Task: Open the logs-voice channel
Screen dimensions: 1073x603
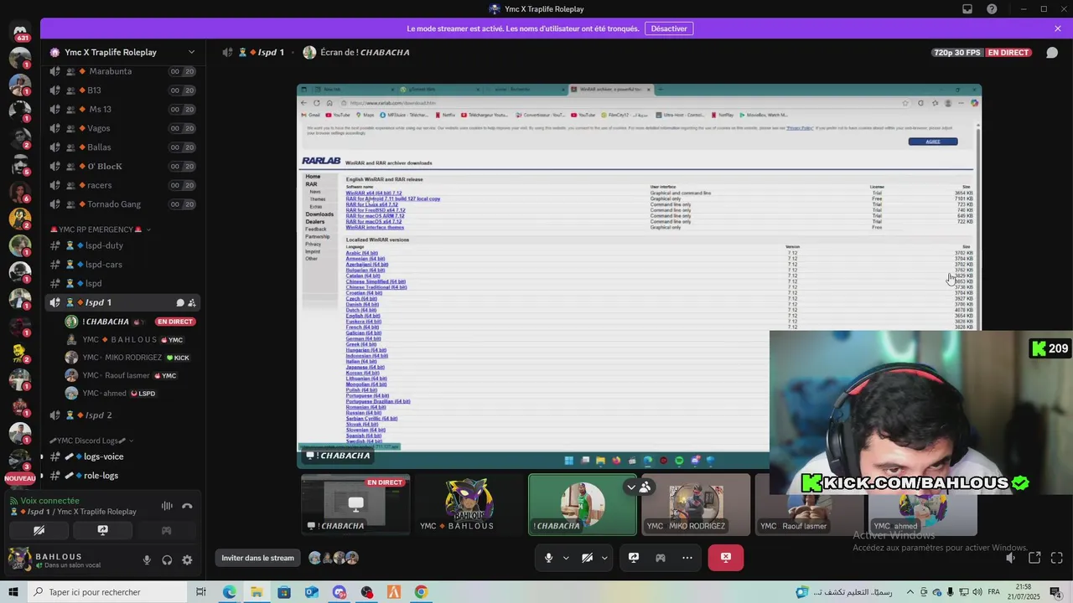Action: click(x=122, y=457)
